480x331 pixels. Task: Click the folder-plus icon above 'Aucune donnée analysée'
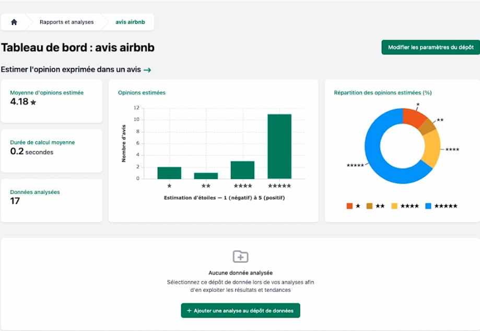coord(240,256)
